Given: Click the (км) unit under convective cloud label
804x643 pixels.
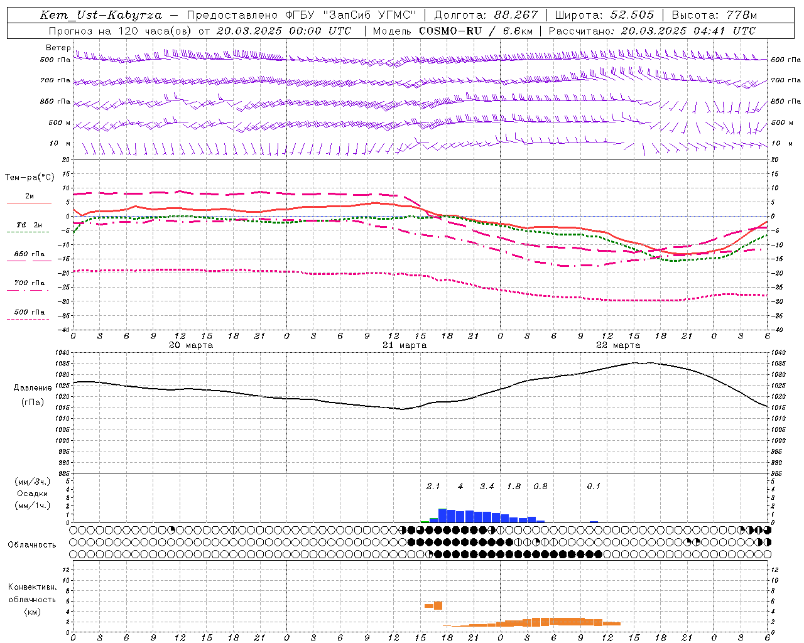Looking at the screenshot, I should point(32,612).
